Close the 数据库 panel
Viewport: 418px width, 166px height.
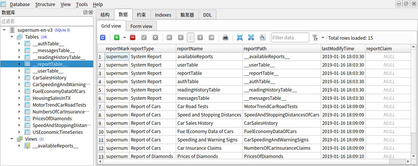91,12
